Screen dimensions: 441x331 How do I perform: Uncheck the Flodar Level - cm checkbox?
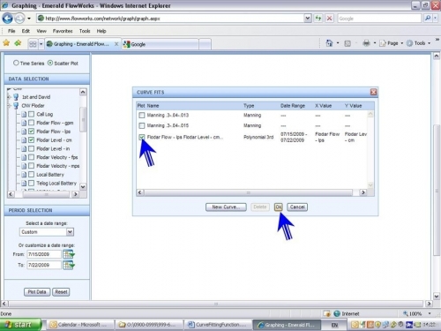pos(32,140)
